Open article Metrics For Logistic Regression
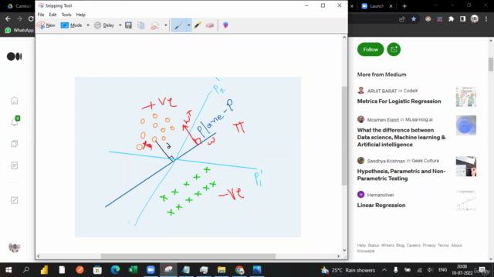494x277 pixels. coord(399,101)
